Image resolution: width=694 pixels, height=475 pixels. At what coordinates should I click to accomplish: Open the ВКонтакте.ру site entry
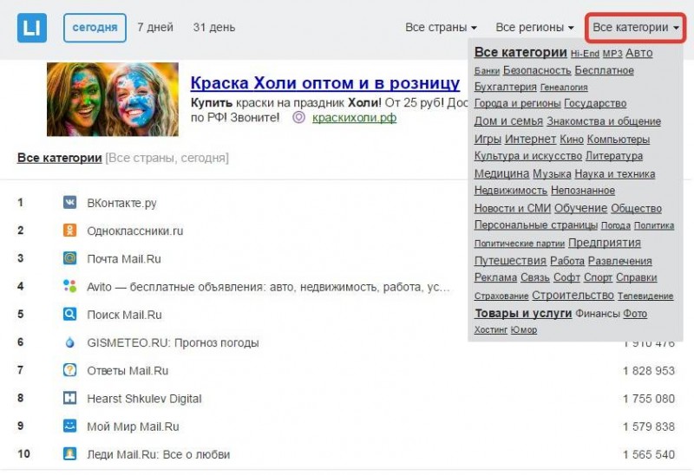click(x=121, y=203)
